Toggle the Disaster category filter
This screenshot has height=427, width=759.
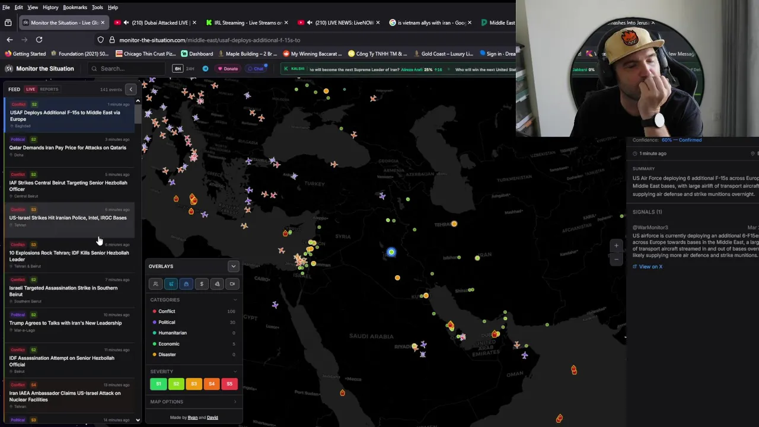point(194,354)
